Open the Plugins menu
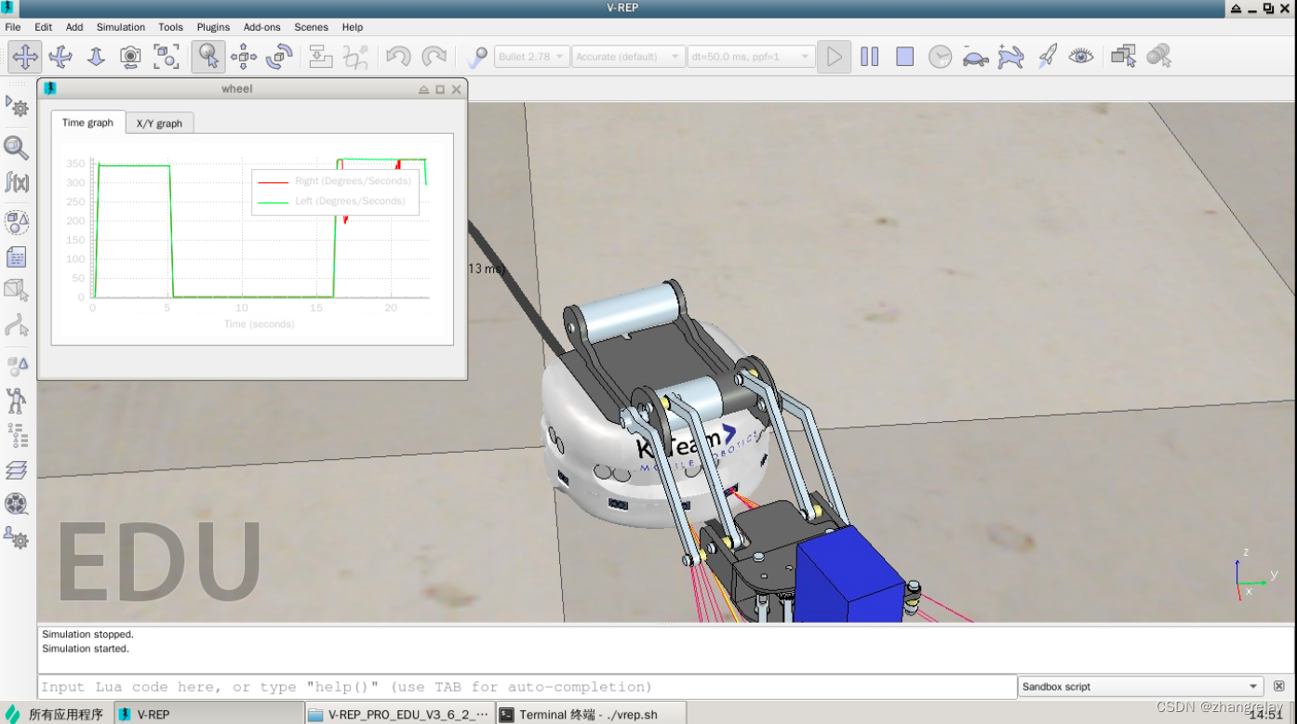 point(214,27)
